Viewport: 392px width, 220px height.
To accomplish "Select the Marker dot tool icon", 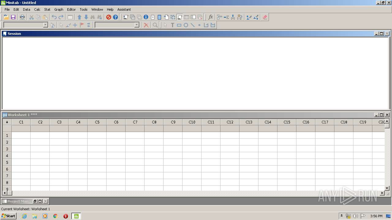I will coord(199,25).
